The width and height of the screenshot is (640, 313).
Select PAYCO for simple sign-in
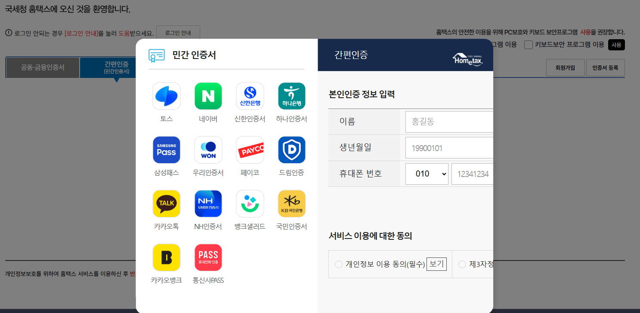(x=250, y=150)
